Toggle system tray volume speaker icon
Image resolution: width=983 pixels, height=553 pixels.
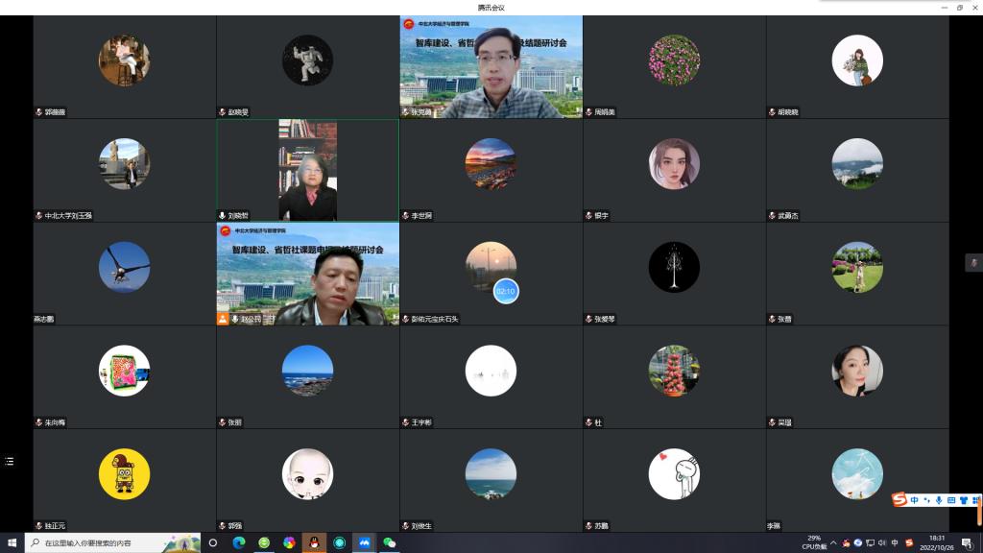point(882,543)
